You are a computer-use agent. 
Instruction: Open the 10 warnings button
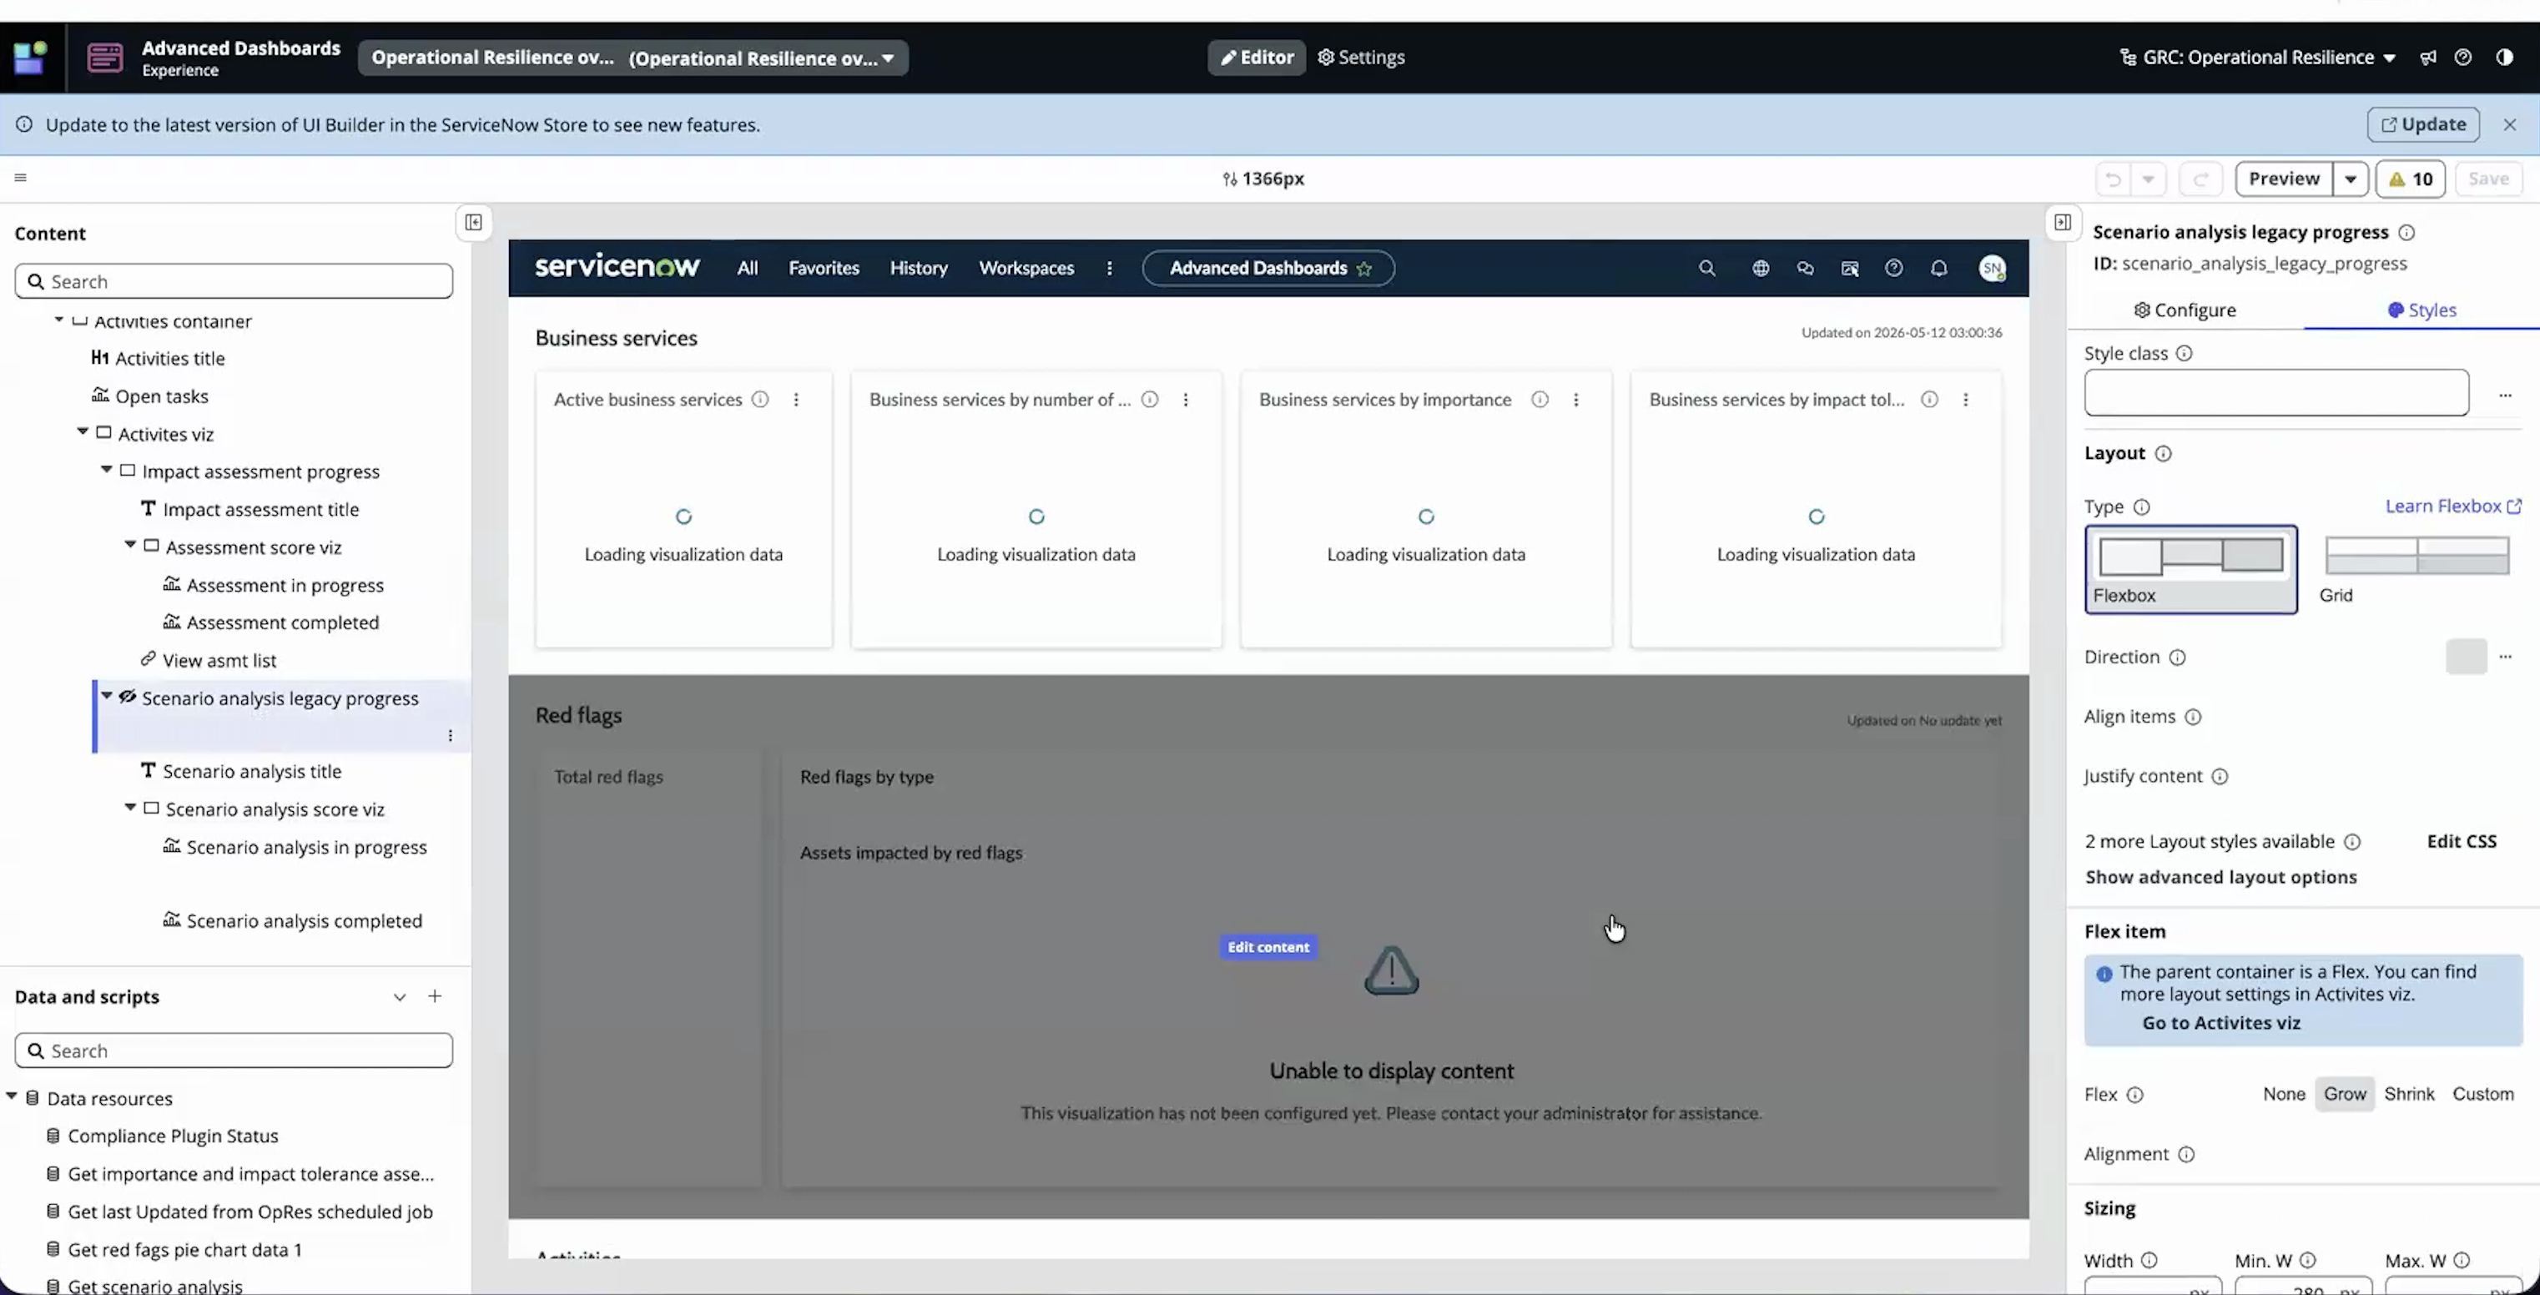(x=2411, y=179)
